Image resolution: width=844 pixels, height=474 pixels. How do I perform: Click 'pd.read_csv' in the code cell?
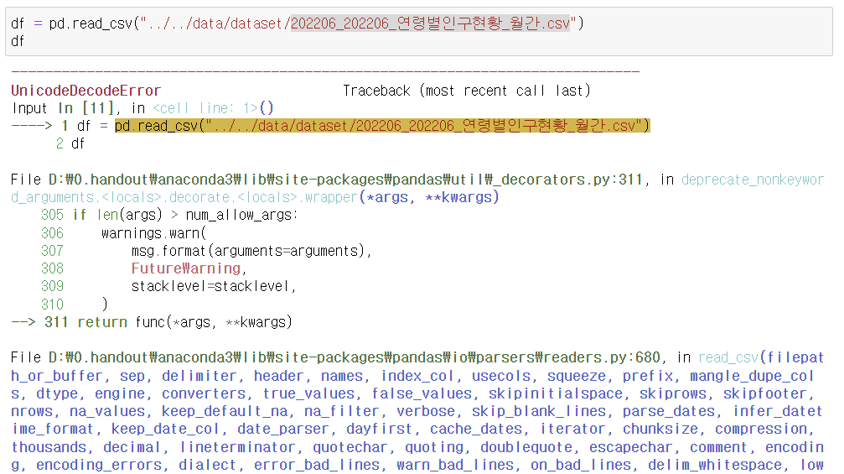pyautogui.click(x=91, y=23)
